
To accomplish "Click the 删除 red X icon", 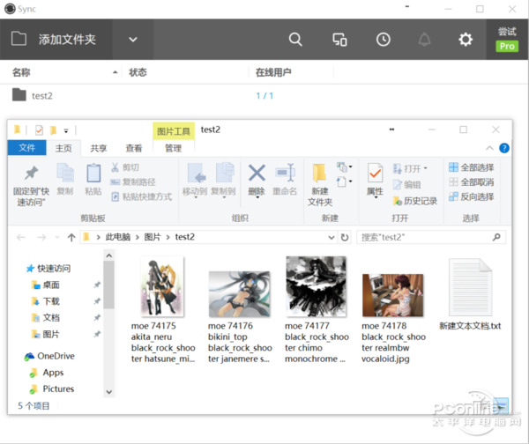I will coord(257,173).
